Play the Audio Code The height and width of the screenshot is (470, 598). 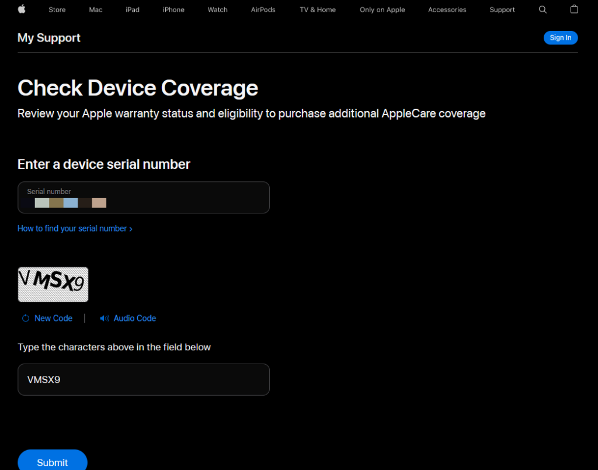(x=135, y=318)
